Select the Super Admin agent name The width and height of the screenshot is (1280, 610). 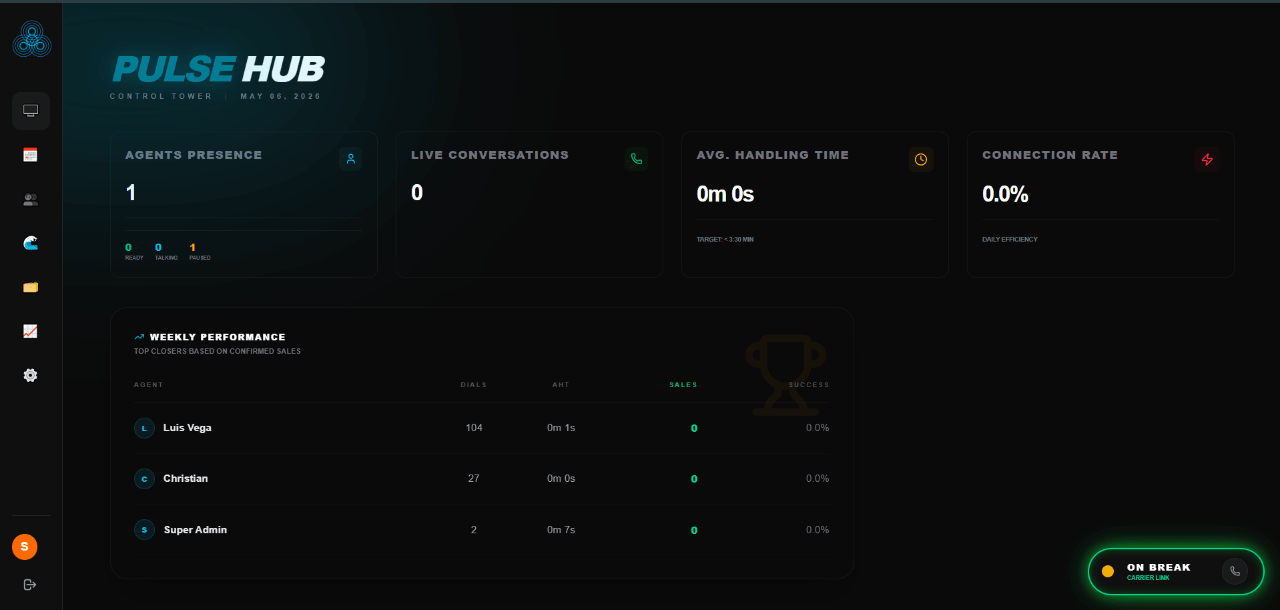(x=196, y=530)
